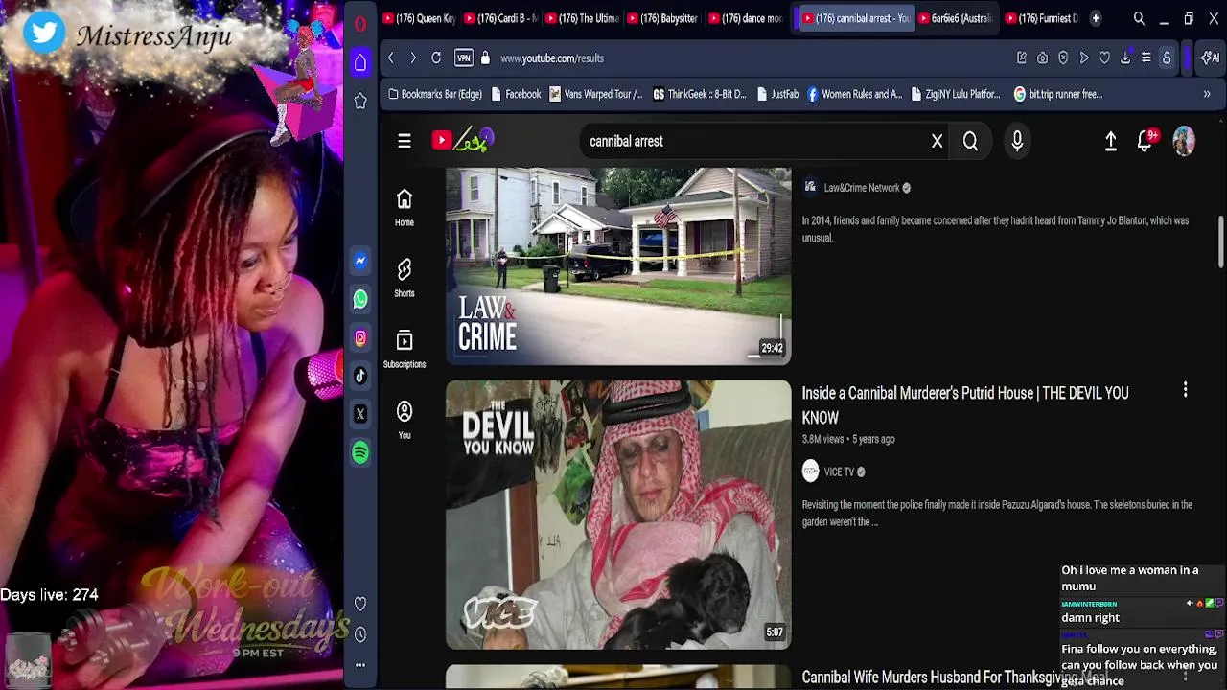Screen dimensions: 1227x690
Task: Open the sidebar heart bookmarks icon
Action: pyautogui.click(x=360, y=604)
